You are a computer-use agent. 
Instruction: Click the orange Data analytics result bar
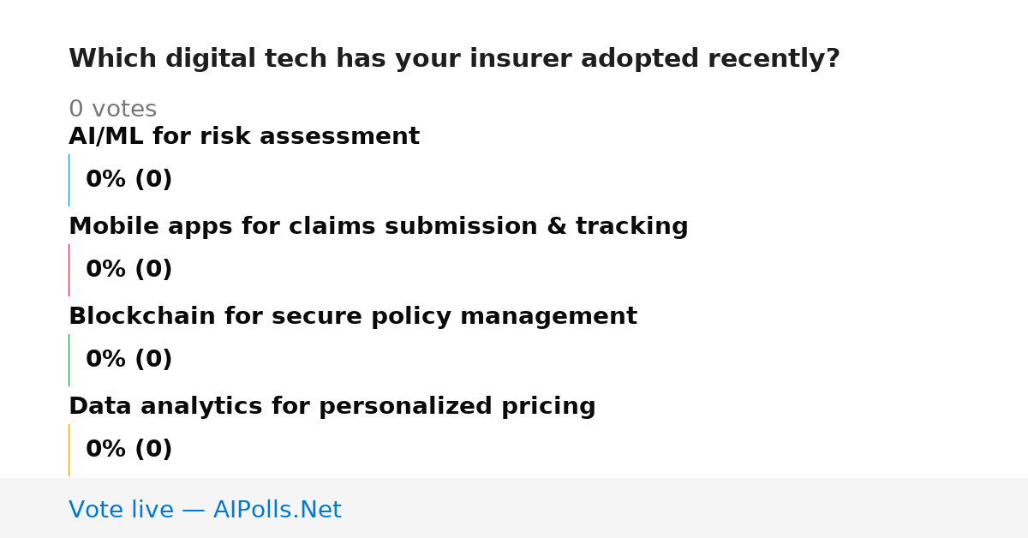click(x=69, y=450)
